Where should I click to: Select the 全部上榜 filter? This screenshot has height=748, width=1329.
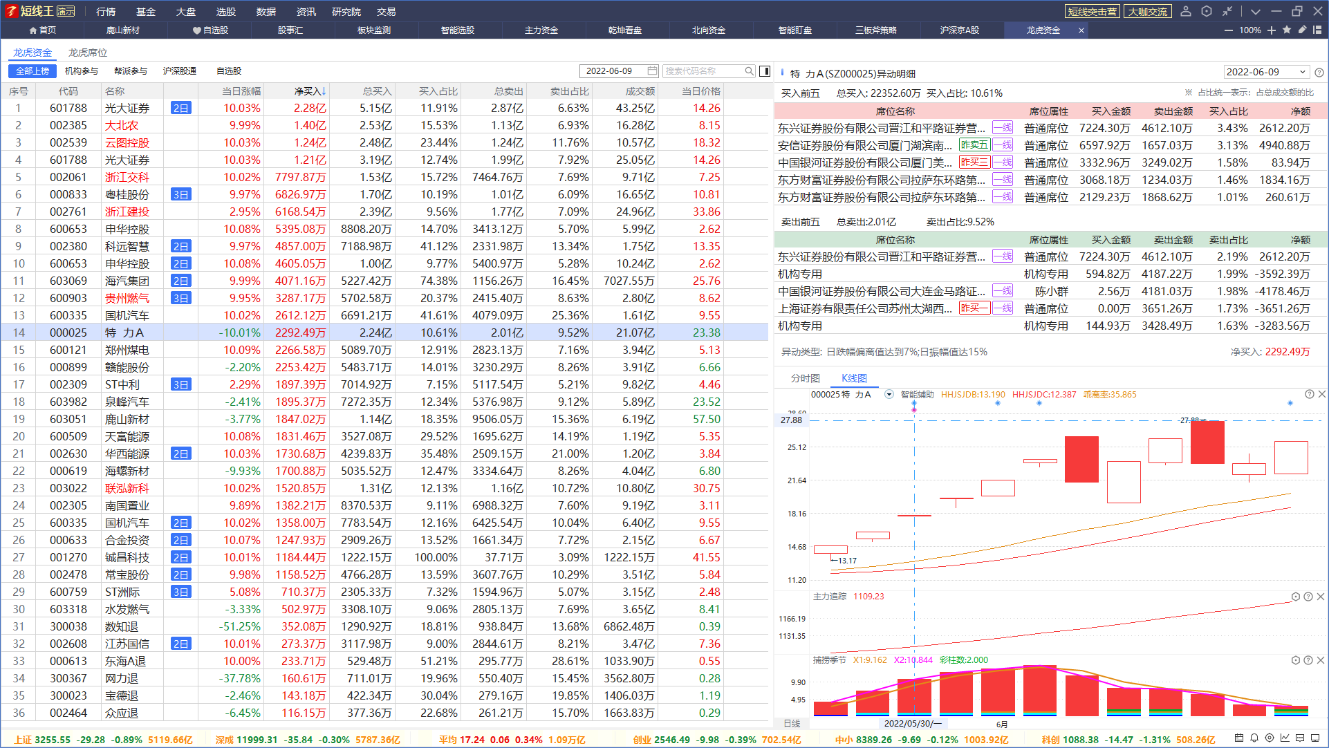click(32, 71)
